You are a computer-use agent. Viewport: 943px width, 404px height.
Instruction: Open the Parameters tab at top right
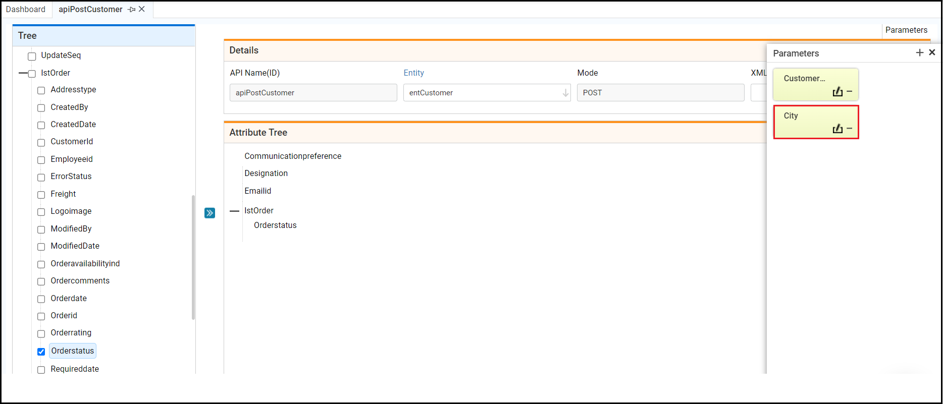[906, 30]
